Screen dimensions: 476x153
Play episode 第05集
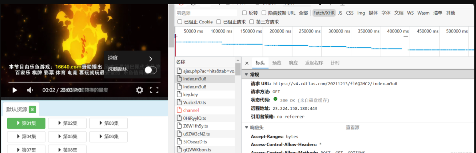click(67, 137)
